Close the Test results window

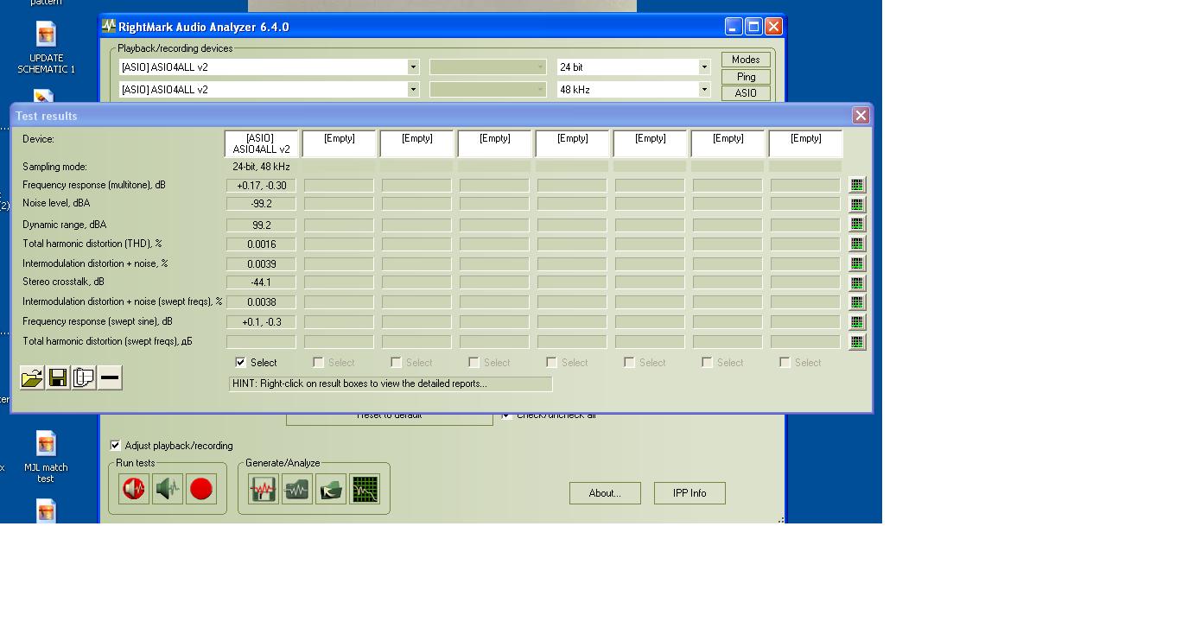tap(861, 116)
